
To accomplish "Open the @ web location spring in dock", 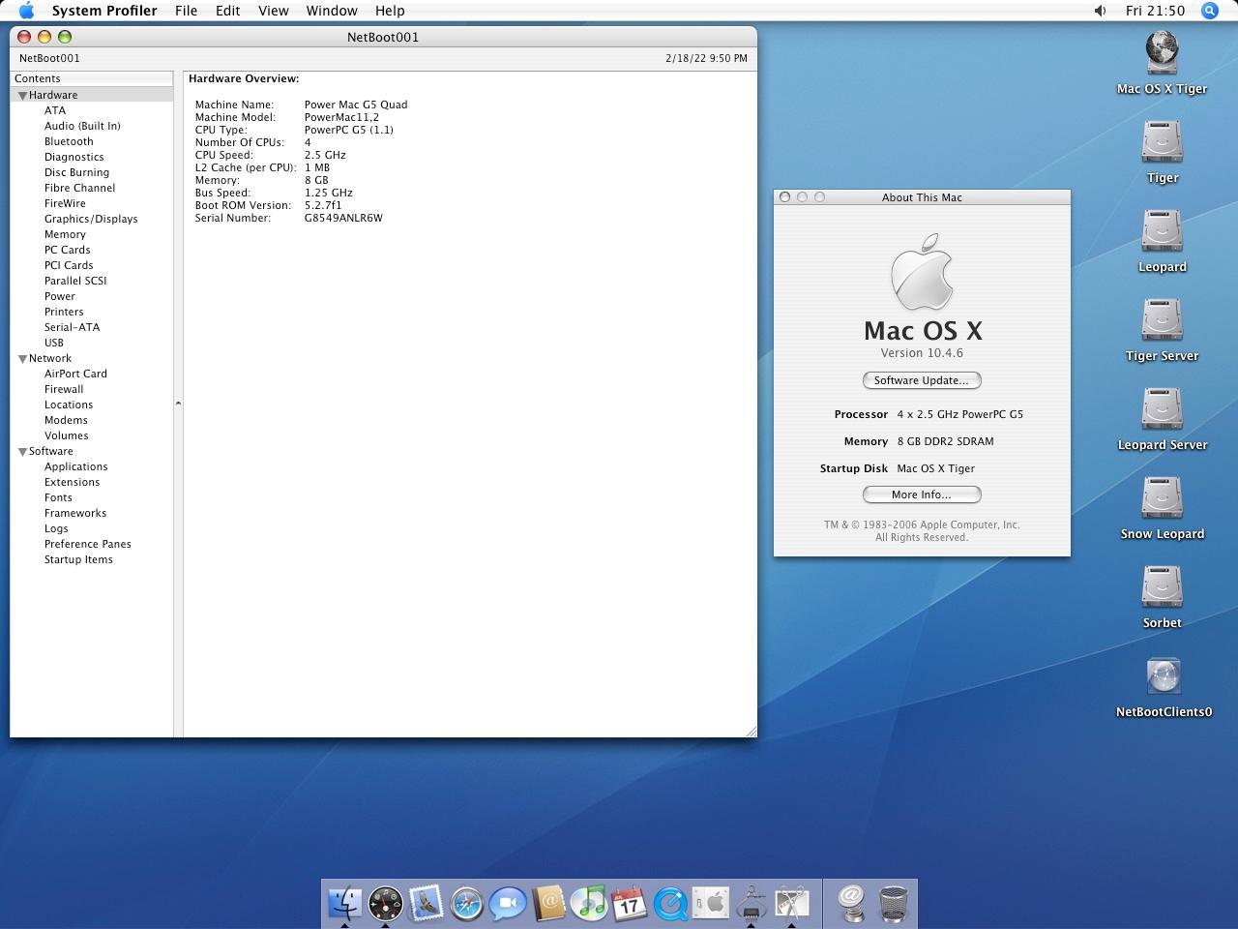I will pos(851,903).
